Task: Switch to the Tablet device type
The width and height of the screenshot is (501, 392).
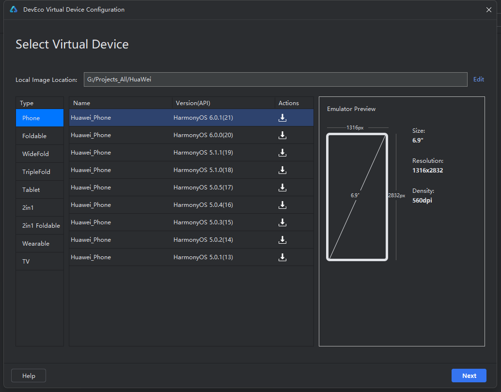Action: (40, 189)
